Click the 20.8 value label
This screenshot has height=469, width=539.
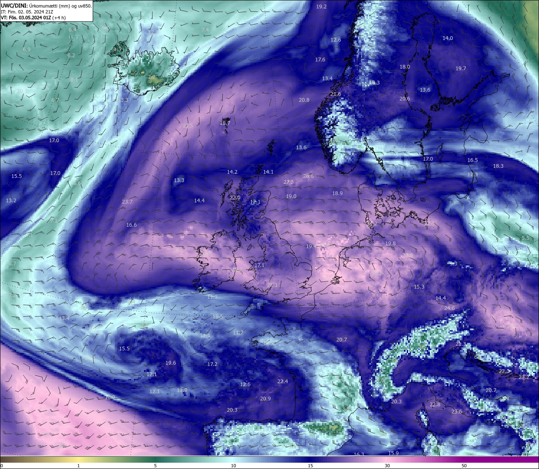pos(304,100)
